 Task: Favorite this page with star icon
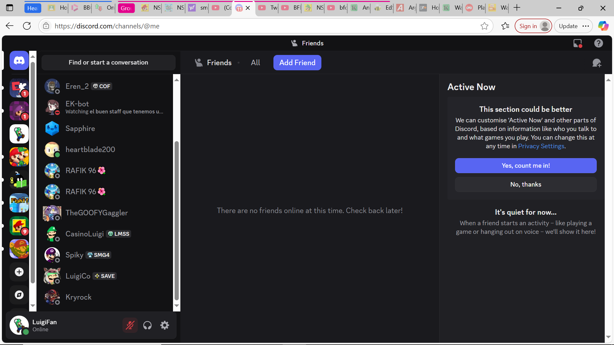(x=484, y=26)
